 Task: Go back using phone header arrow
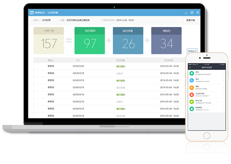(x=190, y=67)
